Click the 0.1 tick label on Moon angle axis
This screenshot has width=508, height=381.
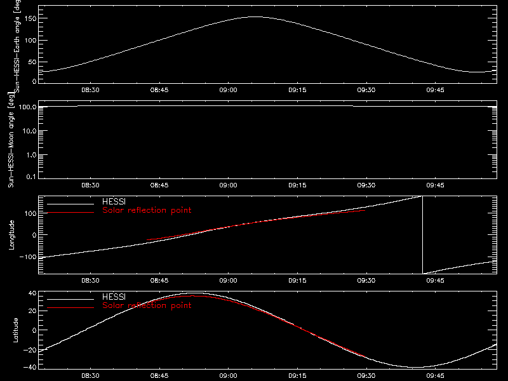click(x=31, y=177)
